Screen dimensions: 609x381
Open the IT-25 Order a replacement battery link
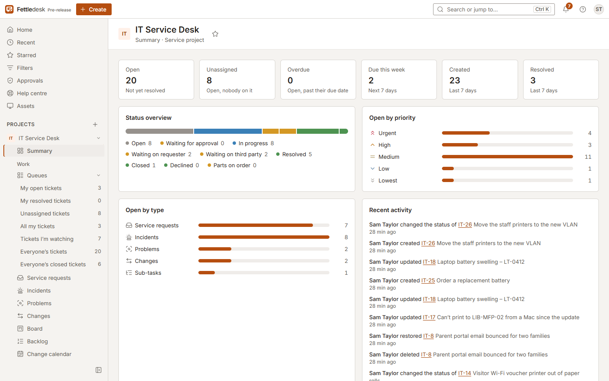click(428, 281)
